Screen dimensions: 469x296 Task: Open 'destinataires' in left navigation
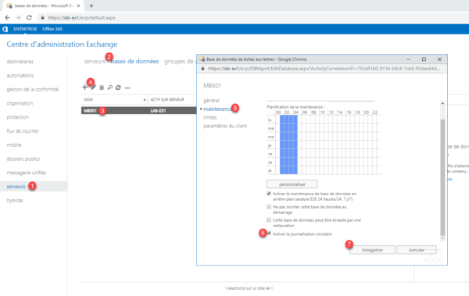20,62
